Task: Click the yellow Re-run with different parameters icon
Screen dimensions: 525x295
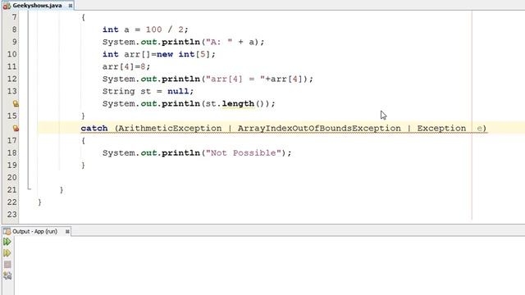Action: pos(7,253)
